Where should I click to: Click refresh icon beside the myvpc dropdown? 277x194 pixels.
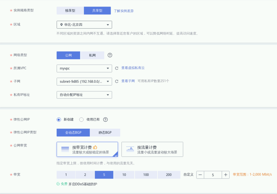117,68
